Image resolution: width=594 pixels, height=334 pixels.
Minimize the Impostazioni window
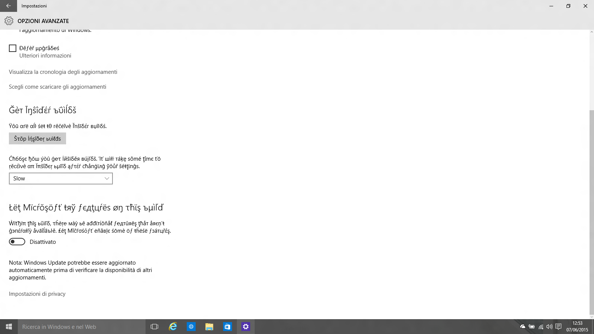(551, 6)
